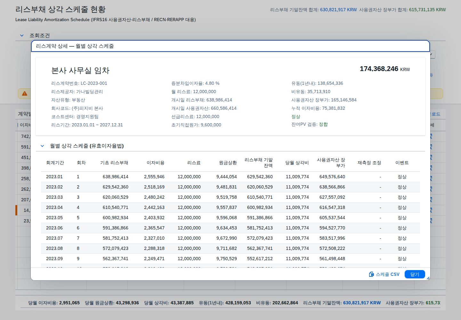Select the 2023.03 period cell

pyautogui.click(x=54, y=197)
